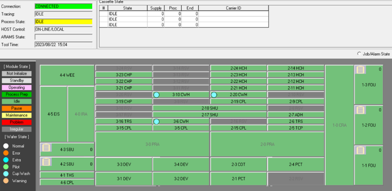
Task: Click the orange Pause legend swatch
Action: (17, 108)
